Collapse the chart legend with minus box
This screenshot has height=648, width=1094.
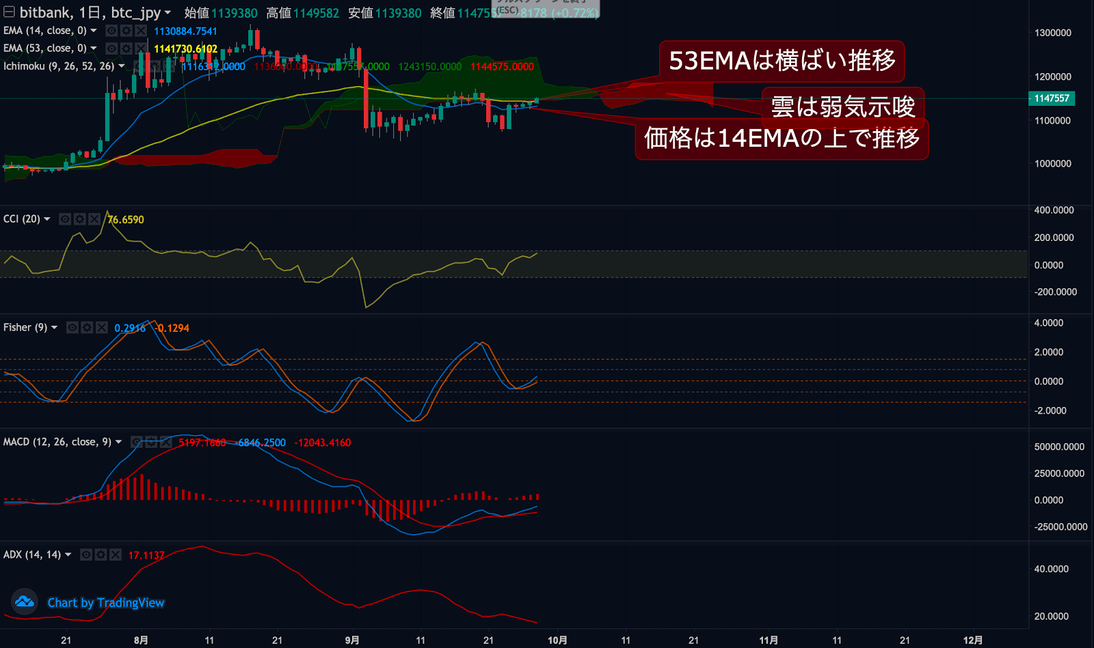(9, 12)
